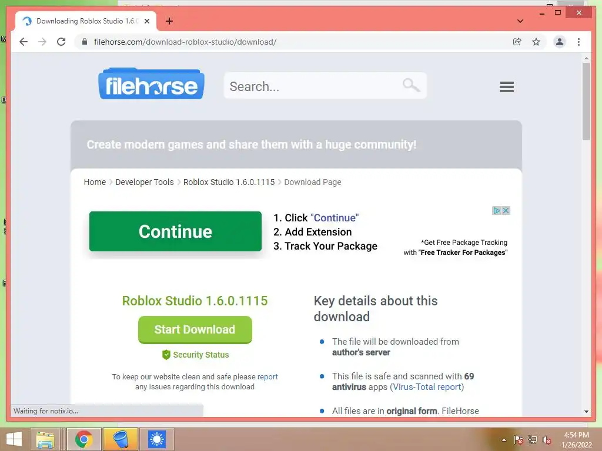Click 'Key details about this download' heading
Viewport: 602px width, 451px height.
[376, 309]
